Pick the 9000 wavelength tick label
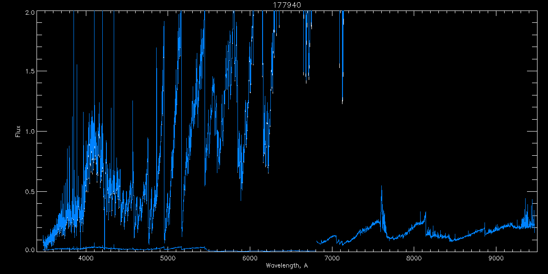This screenshot has width=548, height=274. click(x=495, y=258)
